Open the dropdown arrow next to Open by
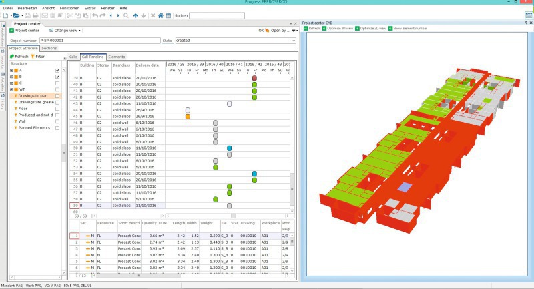The width and height of the screenshot is (534, 289). (297, 31)
